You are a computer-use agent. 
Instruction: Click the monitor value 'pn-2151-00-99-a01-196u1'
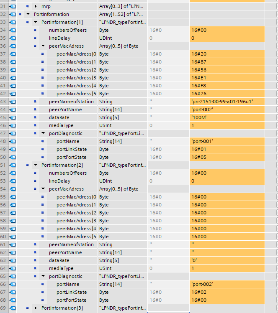click(222, 102)
